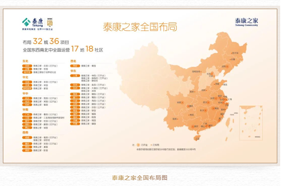The height and width of the screenshot is (186, 281).
Task: Select the map data disclaimer footnote
Action: tap(166, 149)
